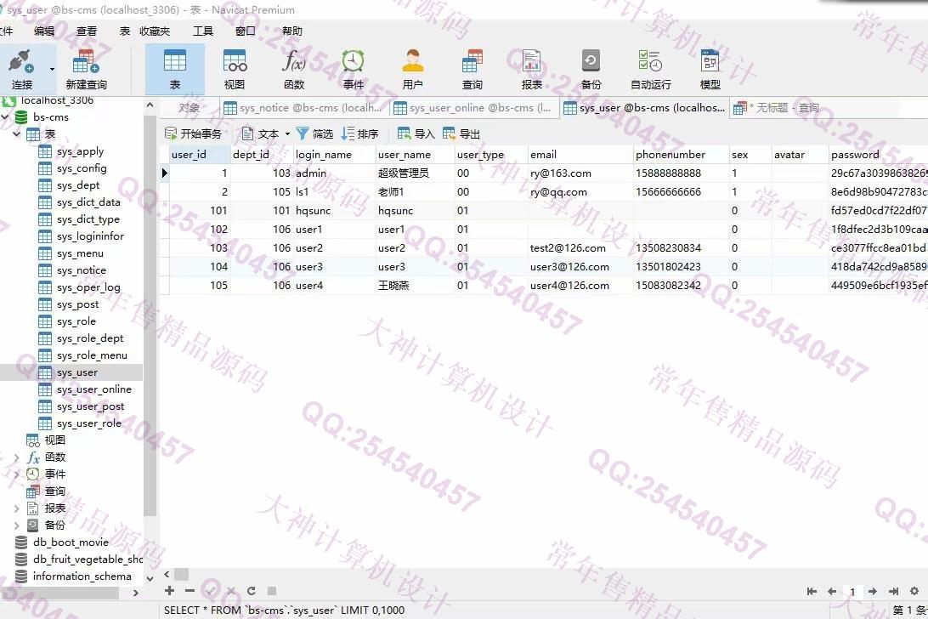Select the sys_user_role table
Image resolution: width=928 pixels, height=619 pixels.
(89, 423)
